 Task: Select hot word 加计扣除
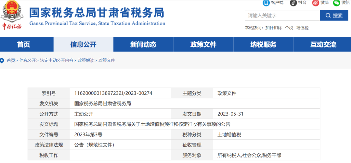[x=274, y=28]
